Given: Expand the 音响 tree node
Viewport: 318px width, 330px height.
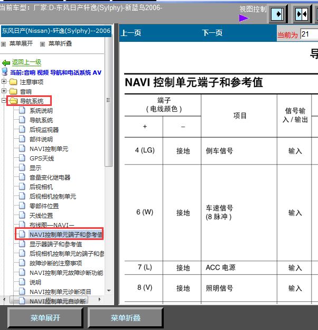Looking at the screenshot, I should coord(4,91).
